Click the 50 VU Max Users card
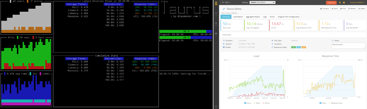 pos(232,25)
